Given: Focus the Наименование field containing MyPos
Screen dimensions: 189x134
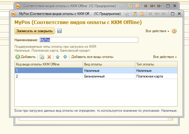Looking at the screenshot, I should click(x=89, y=40).
